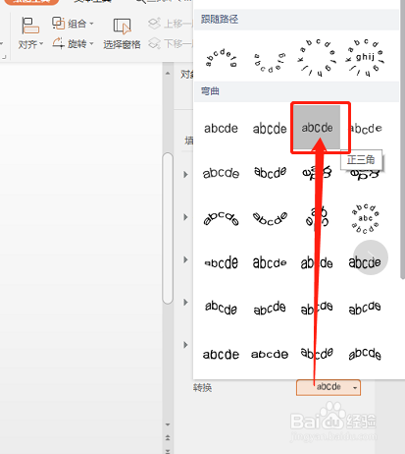Select the bottom-right wavy abcde warp effect
The height and width of the screenshot is (454, 405).
click(365, 354)
